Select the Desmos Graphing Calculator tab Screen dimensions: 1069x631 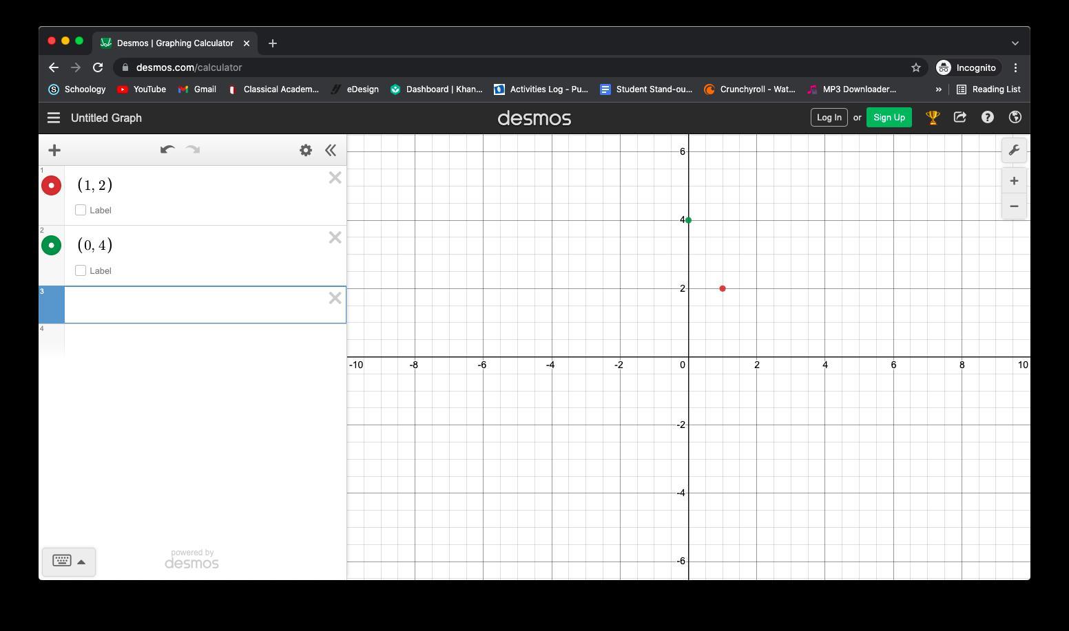click(175, 43)
